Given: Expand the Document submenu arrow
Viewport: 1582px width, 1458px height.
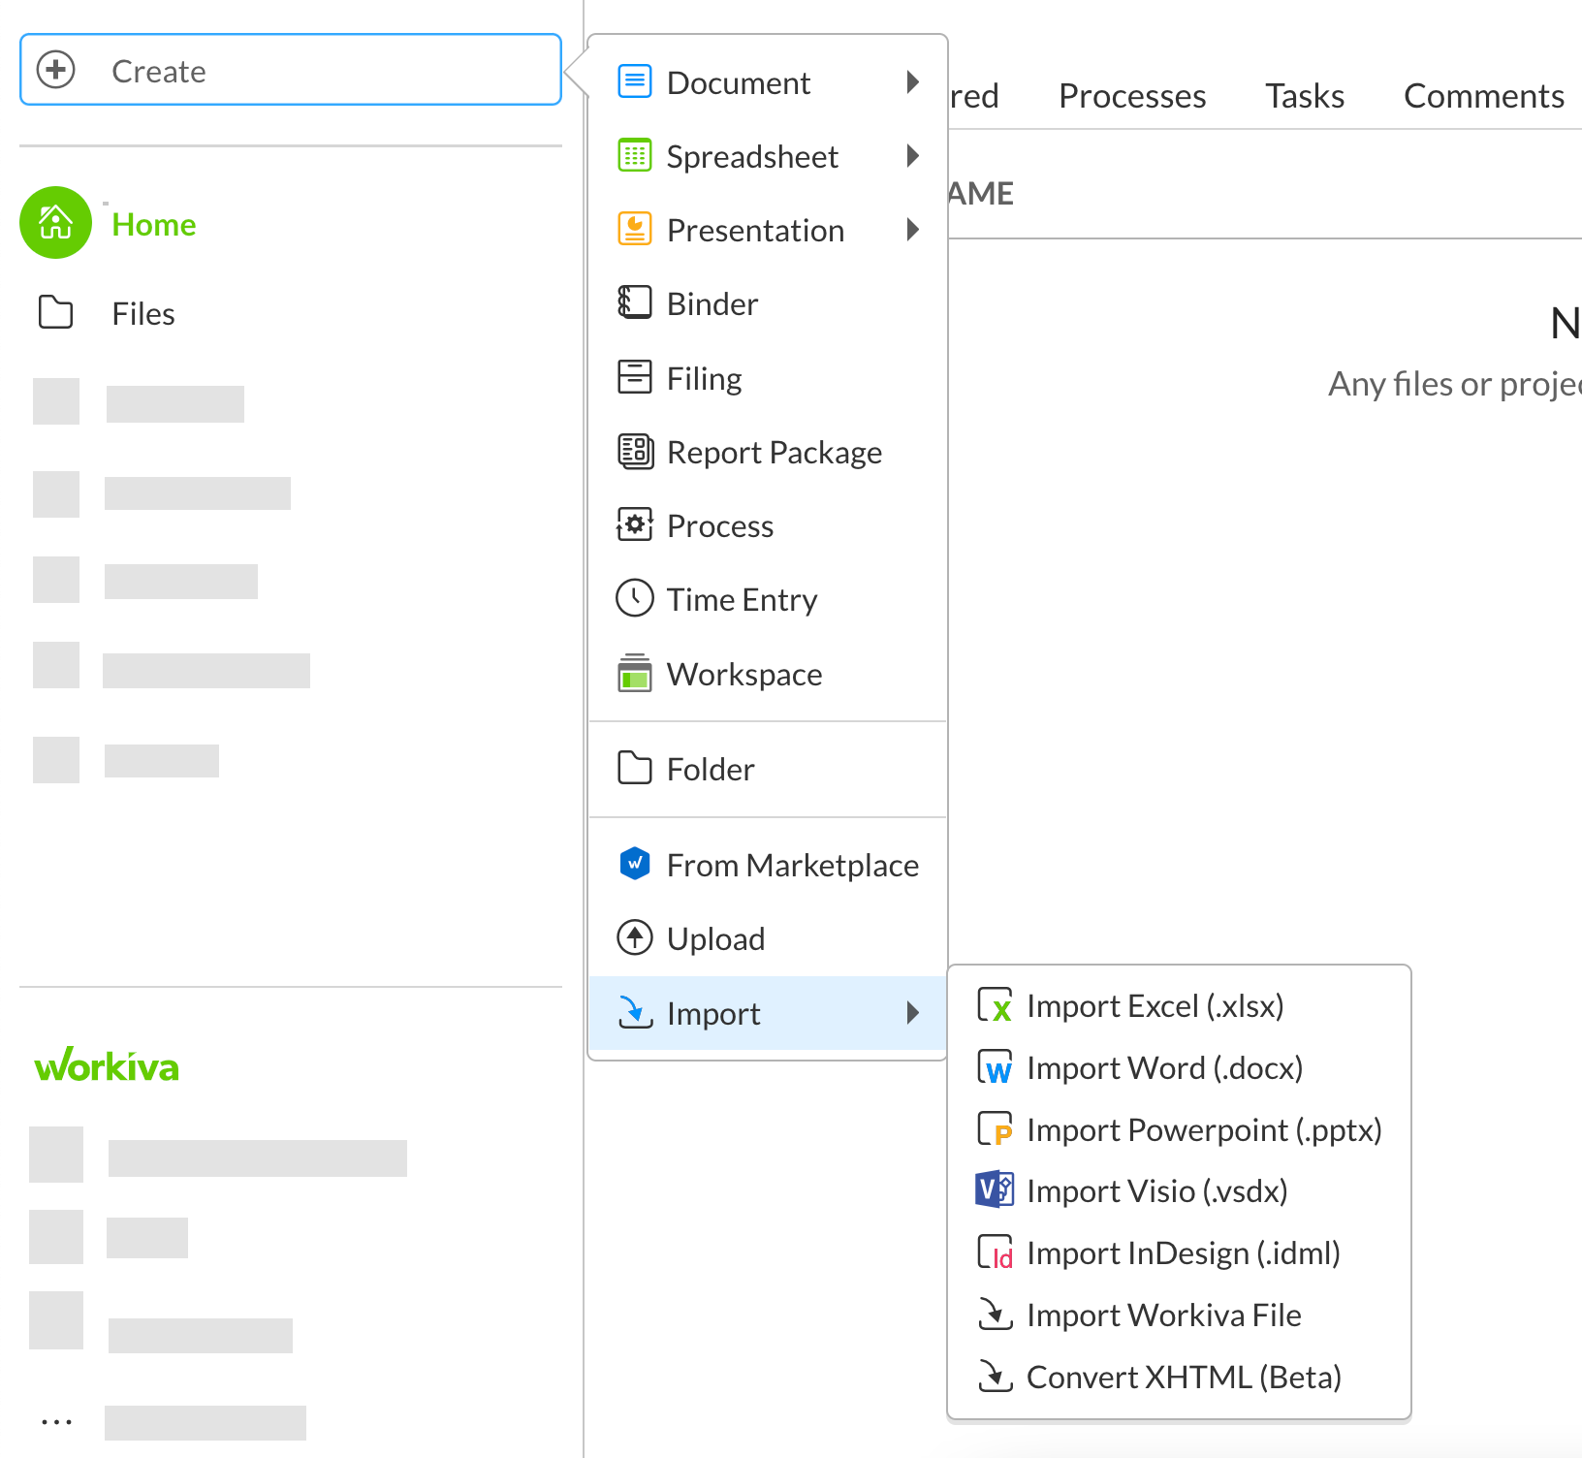Looking at the screenshot, I should pyautogui.click(x=912, y=82).
